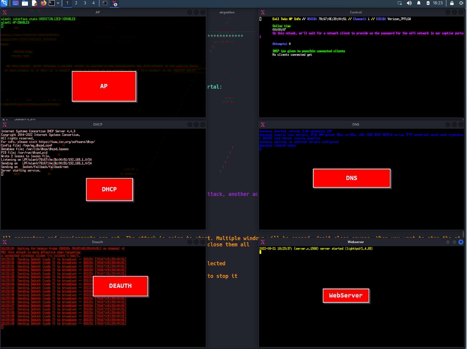Click the logout icon at top right

(x=462, y=3)
